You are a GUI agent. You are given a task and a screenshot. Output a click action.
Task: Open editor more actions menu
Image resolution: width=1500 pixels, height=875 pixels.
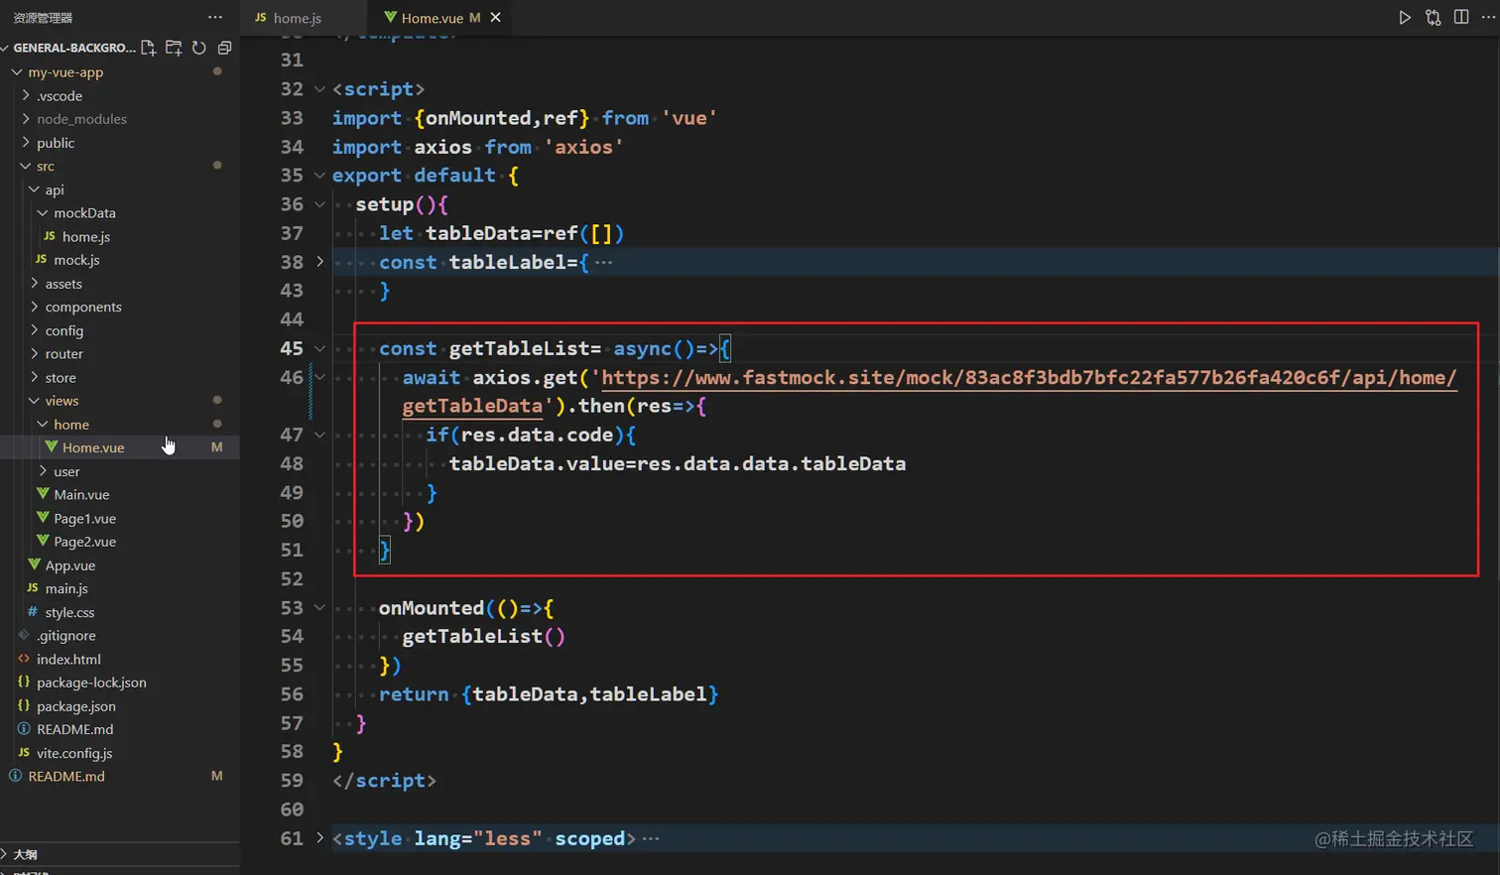point(1488,17)
